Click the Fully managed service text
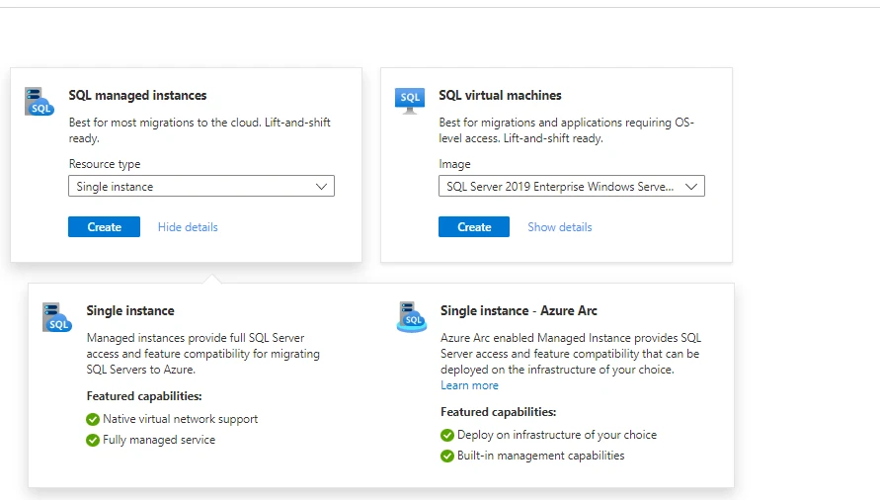Viewport: 880px width, 500px height. tap(159, 440)
